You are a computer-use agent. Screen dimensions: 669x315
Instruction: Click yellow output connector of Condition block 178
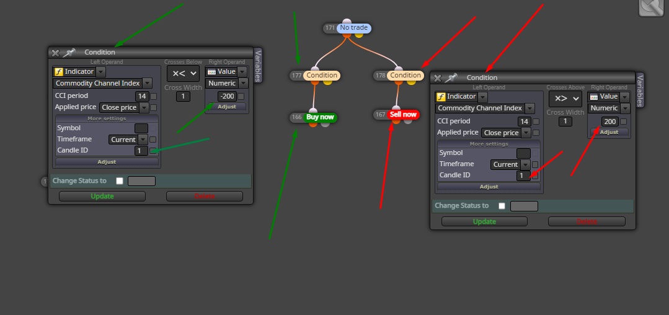coord(410,82)
